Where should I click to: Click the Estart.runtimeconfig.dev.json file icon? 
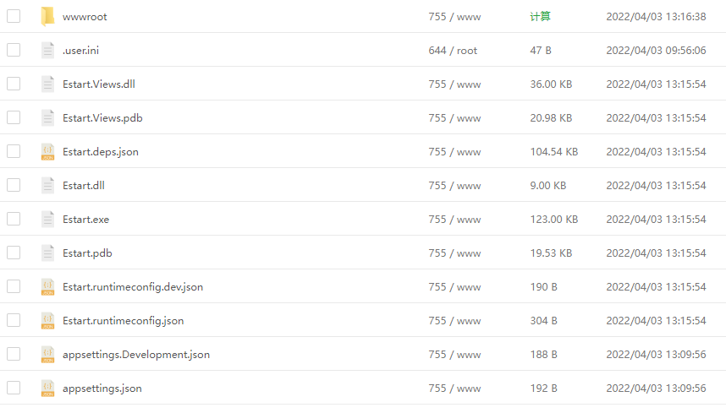coord(47,286)
